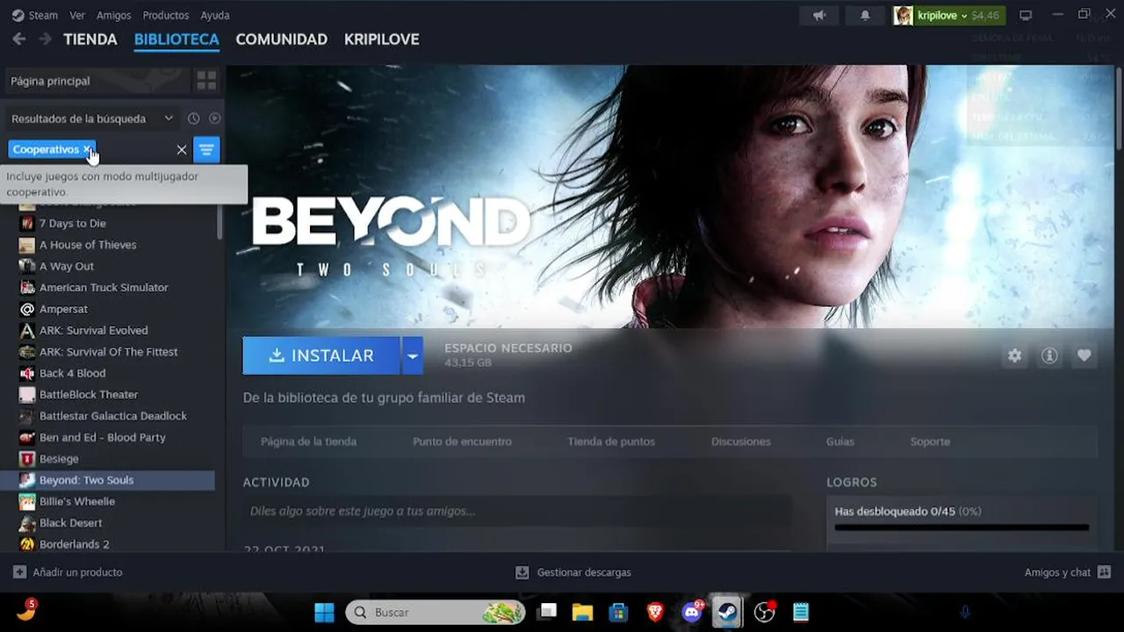Open the KRIPILOVE profile tab
Image resolution: width=1124 pixels, height=632 pixels.
click(381, 39)
